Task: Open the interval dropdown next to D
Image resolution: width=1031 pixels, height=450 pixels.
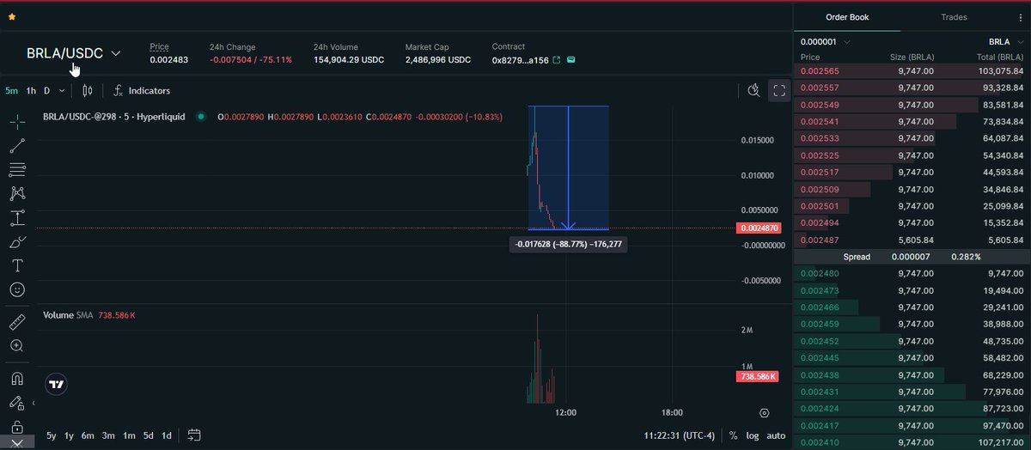Action: pos(64,91)
